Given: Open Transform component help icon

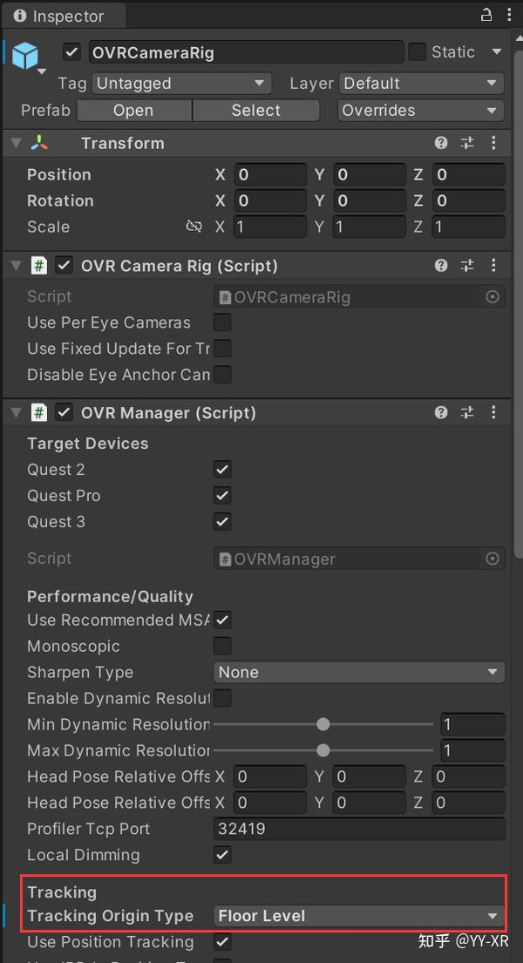Looking at the screenshot, I should (x=441, y=142).
